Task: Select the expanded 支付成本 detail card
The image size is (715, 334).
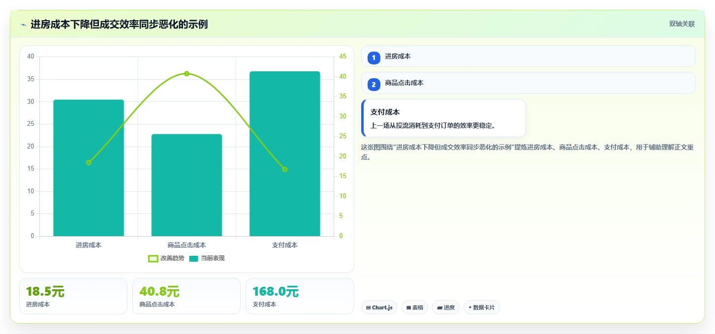Action: point(443,118)
